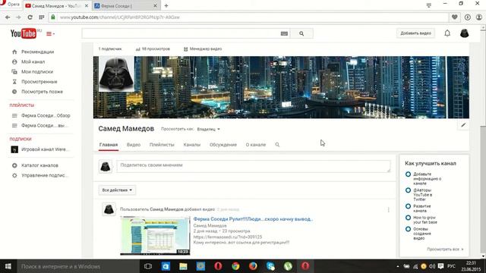Screen dimensions: 486x273
Task: Switch to the О канале tab
Action: point(256,145)
